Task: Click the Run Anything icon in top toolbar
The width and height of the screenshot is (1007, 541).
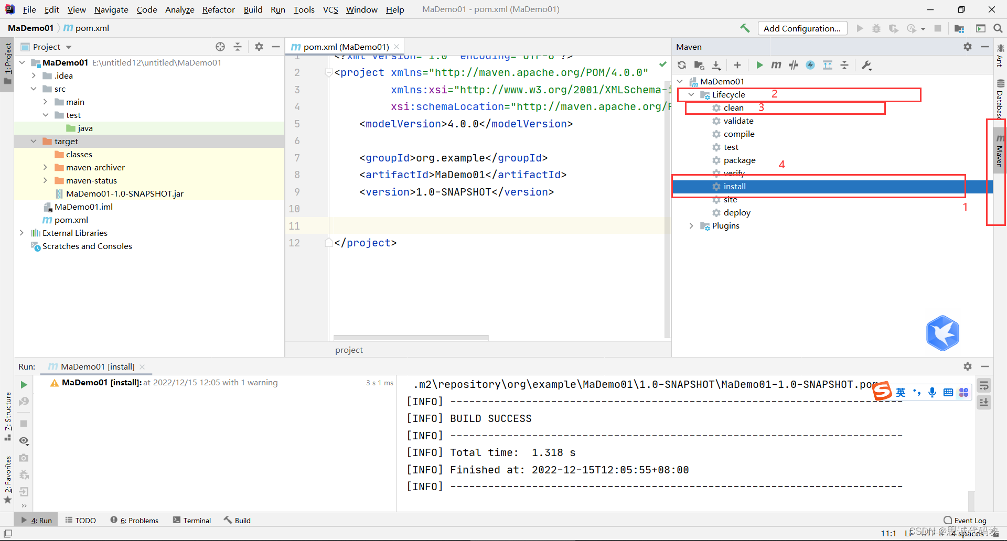Action: pos(981,28)
